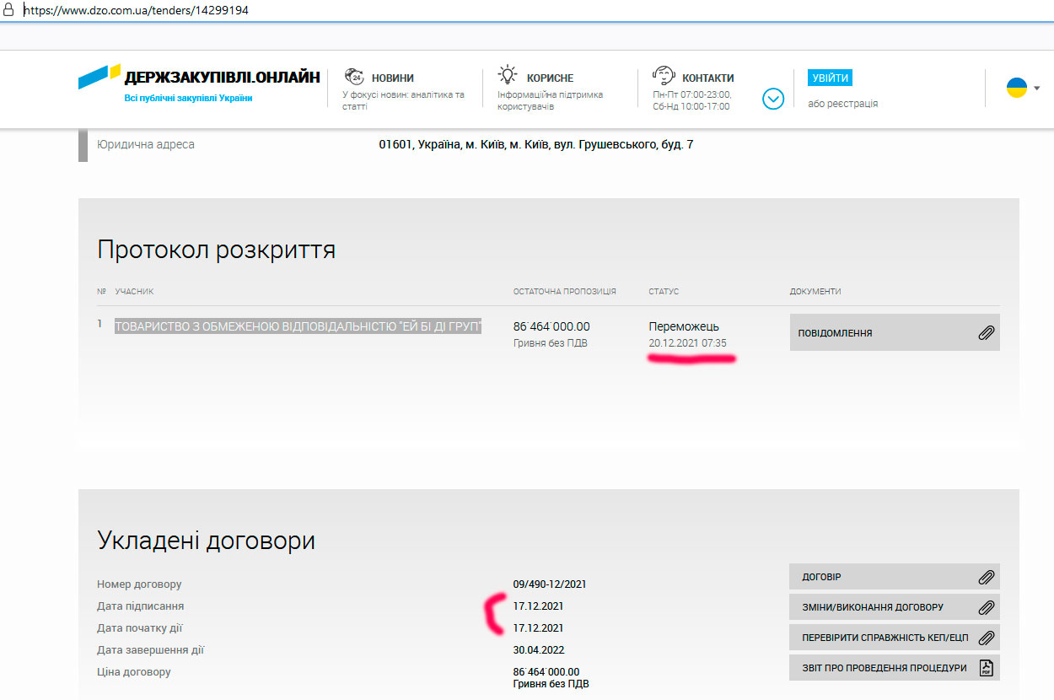The height and width of the screenshot is (700, 1054).
Task: Click PDF icon on Звіт про проведення процедури
Action: tap(986, 668)
